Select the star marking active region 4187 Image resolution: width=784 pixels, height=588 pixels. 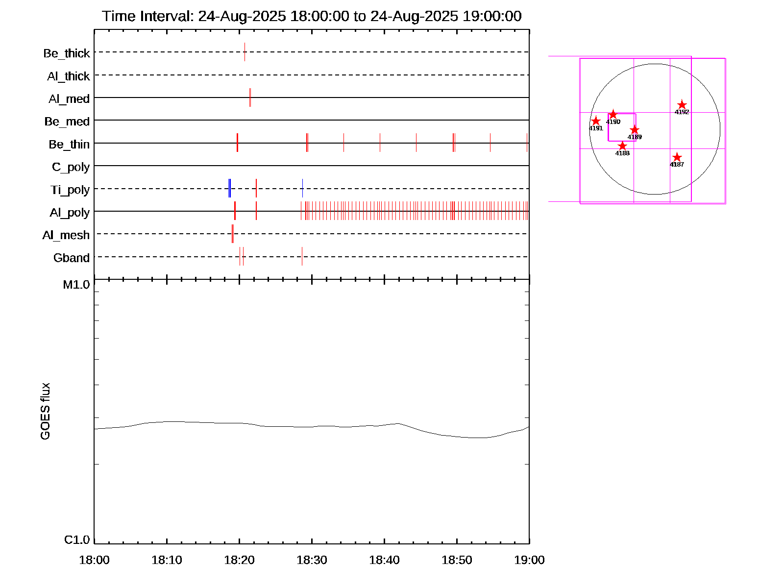pos(677,157)
